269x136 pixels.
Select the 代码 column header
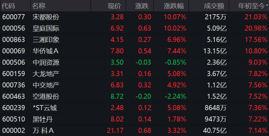[8, 6]
